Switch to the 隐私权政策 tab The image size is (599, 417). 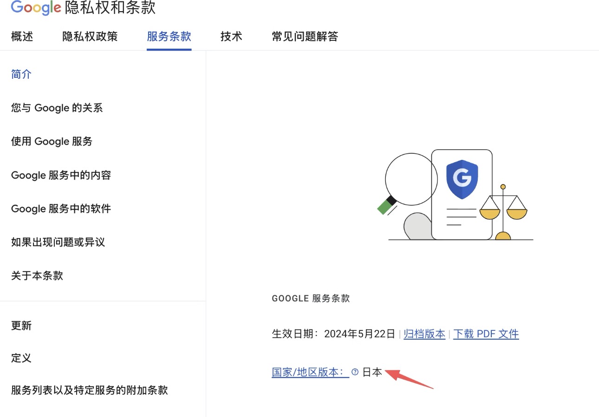click(90, 37)
